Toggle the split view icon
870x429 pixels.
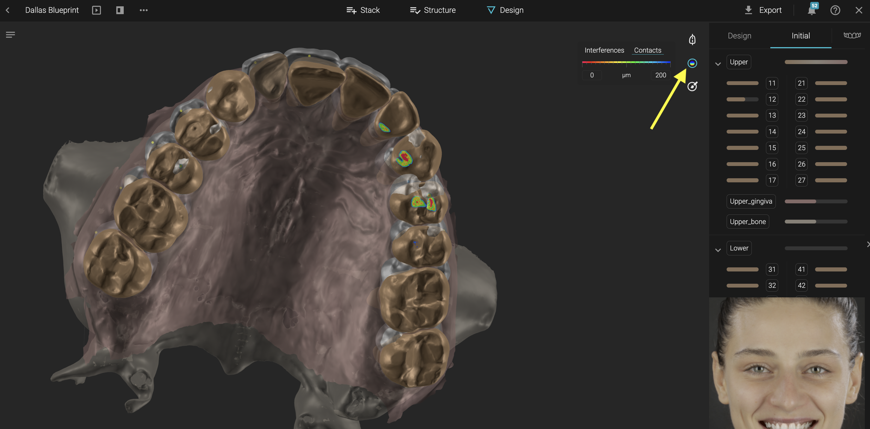[x=120, y=10]
